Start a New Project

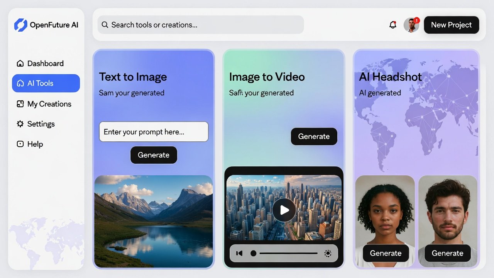451,25
